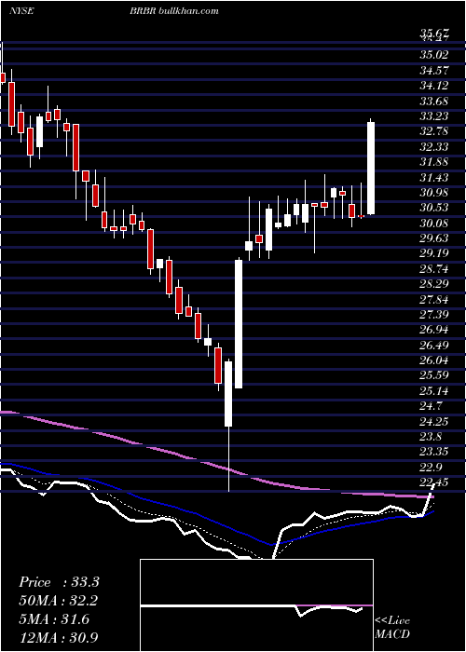The height and width of the screenshot is (652, 466).
Task: Select the 35.02 price axis label
Action: tap(433, 55)
